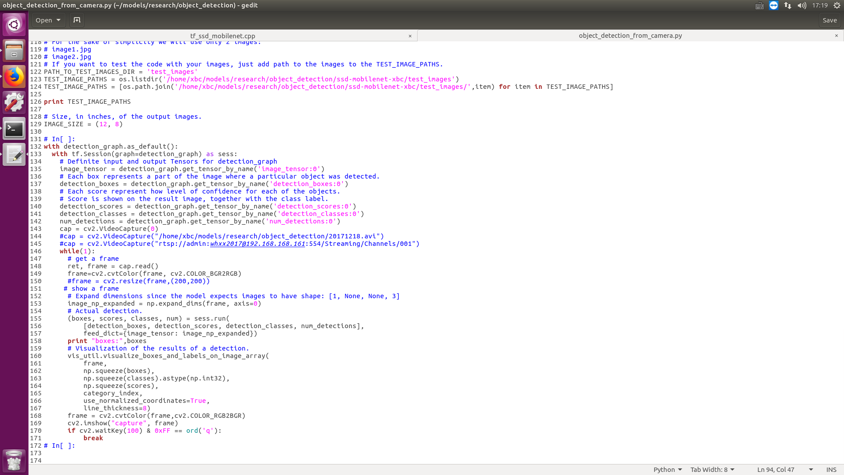Open the Ln 94, Col 47 position dropdown
The image size is (844, 475).
click(785, 470)
